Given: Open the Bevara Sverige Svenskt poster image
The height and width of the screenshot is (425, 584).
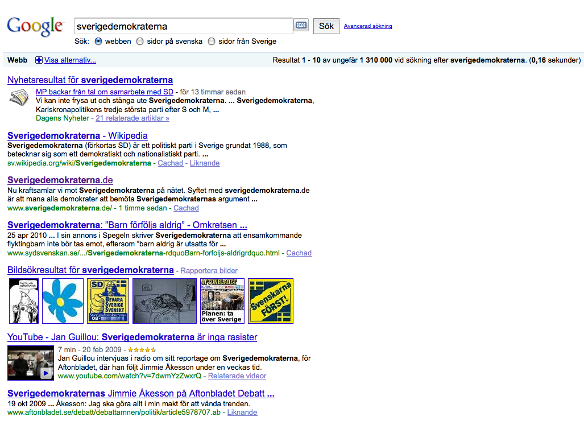Looking at the screenshot, I should coord(108,300).
